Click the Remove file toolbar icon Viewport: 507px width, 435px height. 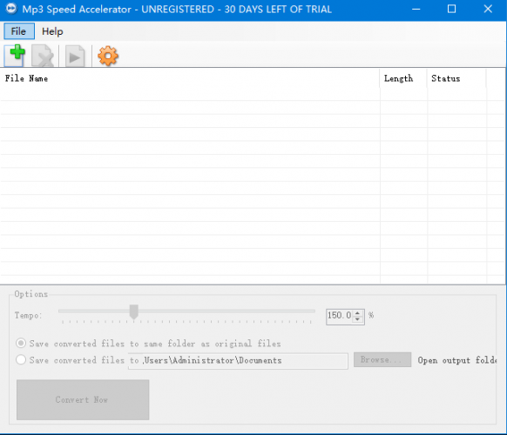click(x=43, y=56)
